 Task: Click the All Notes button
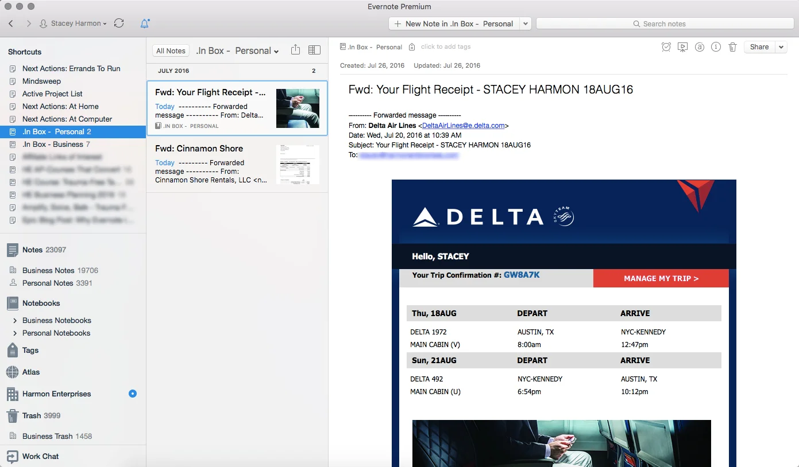click(x=171, y=50)
